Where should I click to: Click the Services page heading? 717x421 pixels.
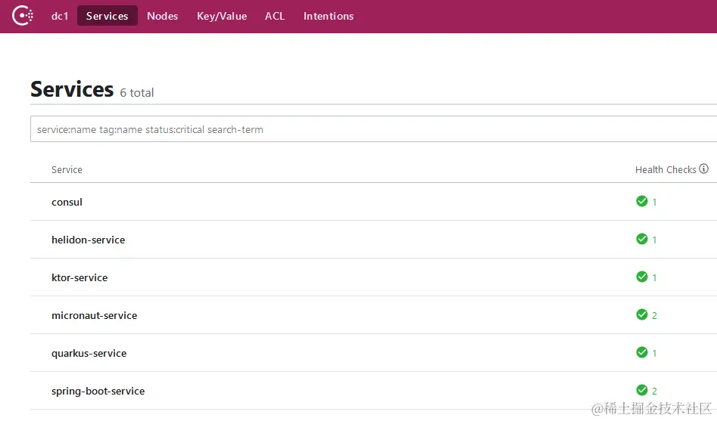pyautogui.click(x=72, y=89)
